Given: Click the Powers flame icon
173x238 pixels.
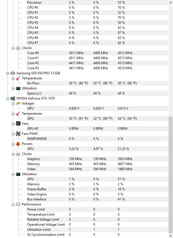Looking at the screenshot, I should [18, 144].
